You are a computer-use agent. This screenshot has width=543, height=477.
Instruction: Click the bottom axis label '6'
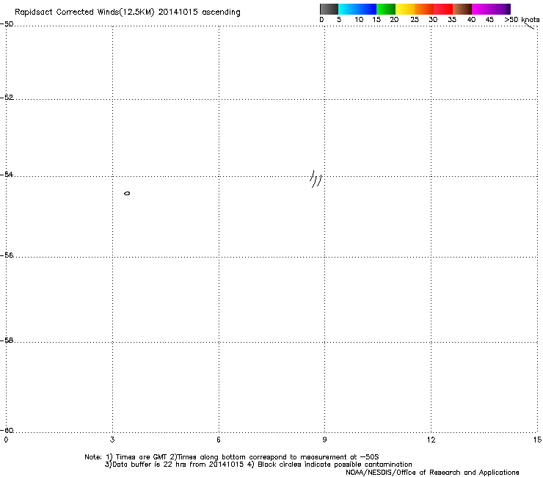(x=219, y=440)
